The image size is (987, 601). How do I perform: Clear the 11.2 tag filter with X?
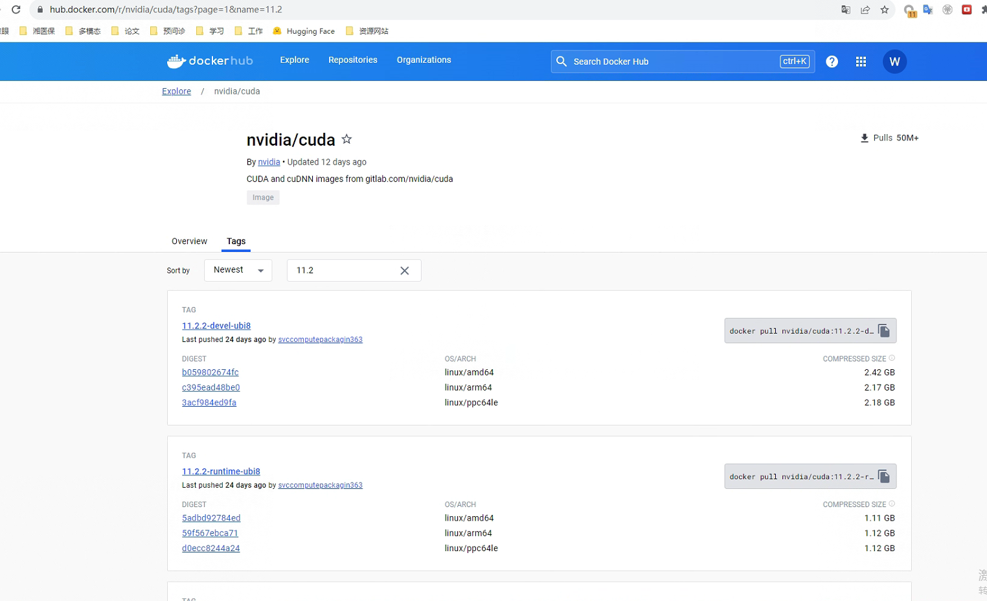click(405, 271)
